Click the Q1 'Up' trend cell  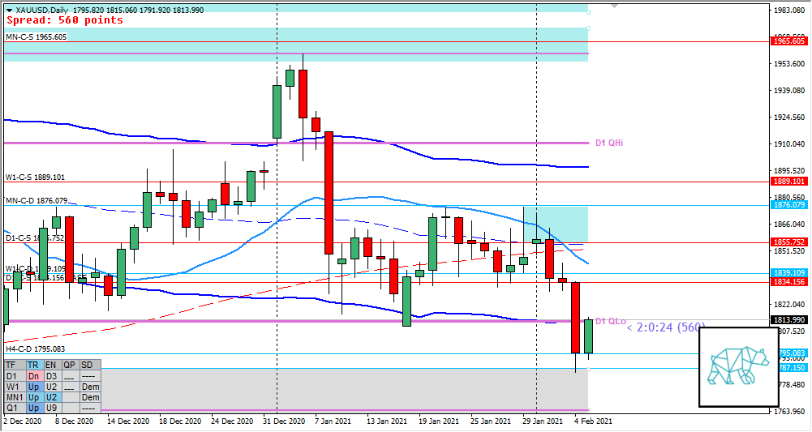[x=33, y=408]
